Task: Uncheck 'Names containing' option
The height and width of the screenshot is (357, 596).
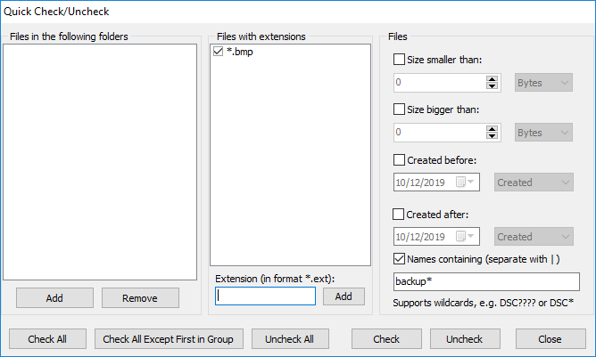Action: click(x=399, y=259)
